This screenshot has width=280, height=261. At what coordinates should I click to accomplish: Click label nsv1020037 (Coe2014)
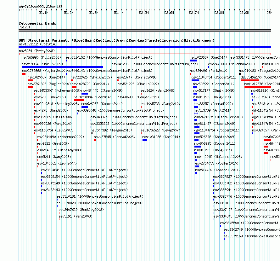[x=47, y=77]
